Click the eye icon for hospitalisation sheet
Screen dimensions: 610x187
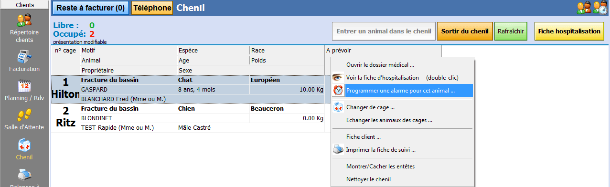pyautogui.click(x=338, y=77)
